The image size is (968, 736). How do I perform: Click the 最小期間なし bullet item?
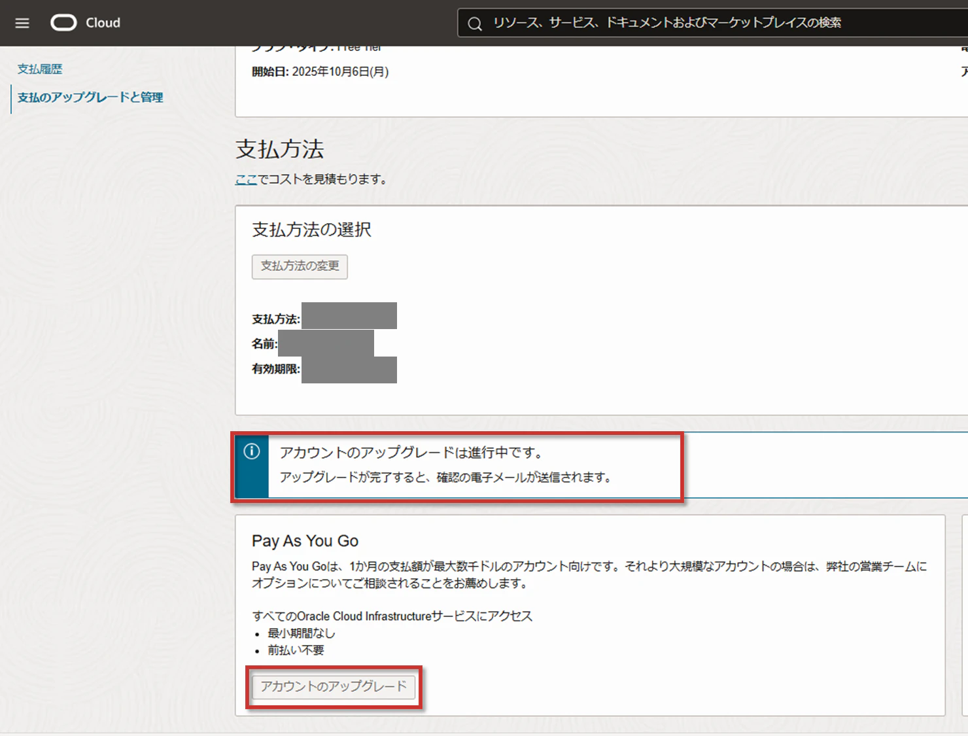(302, 633)
